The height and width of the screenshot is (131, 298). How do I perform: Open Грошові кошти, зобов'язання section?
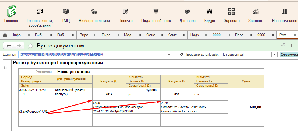coord(40,12)
